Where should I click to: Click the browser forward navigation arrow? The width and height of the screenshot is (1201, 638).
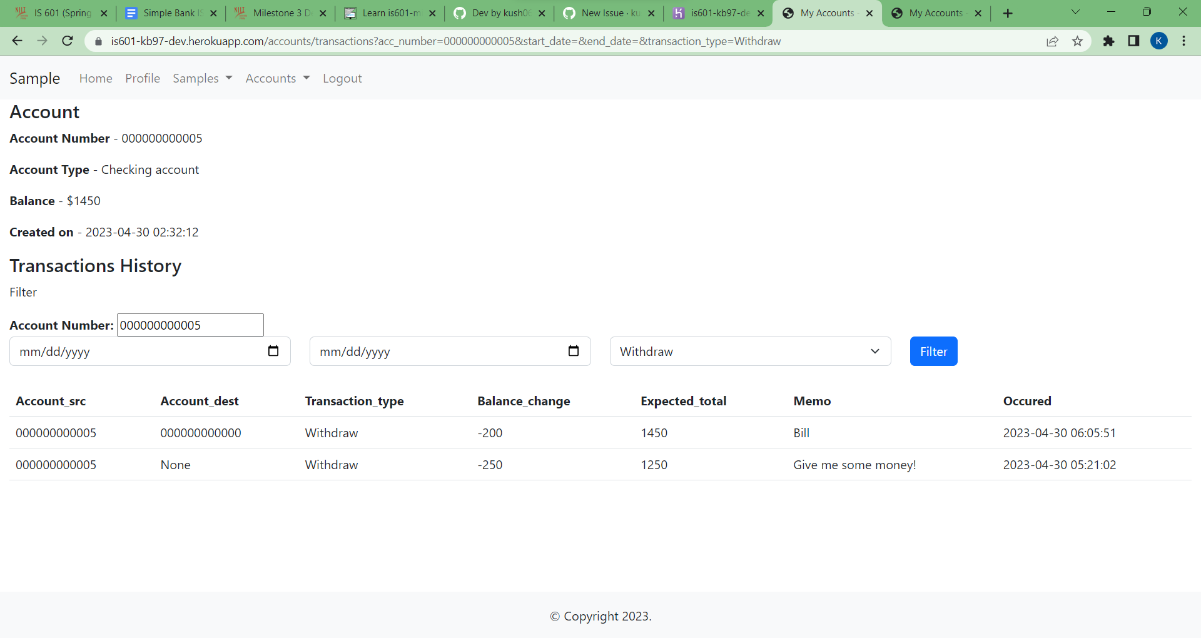pos(42,41)
